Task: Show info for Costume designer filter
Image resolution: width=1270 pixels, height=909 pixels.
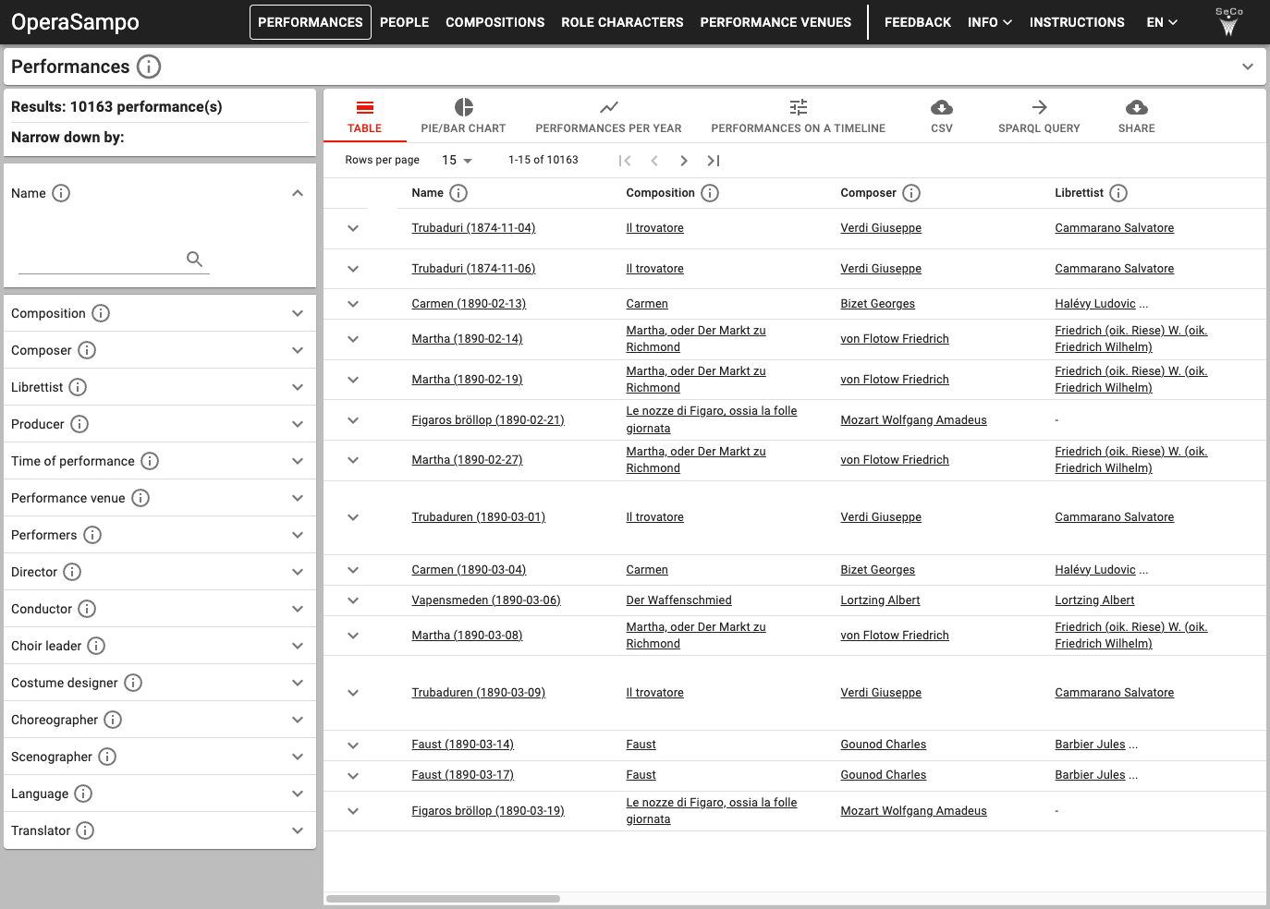Action: coord(133,683)
